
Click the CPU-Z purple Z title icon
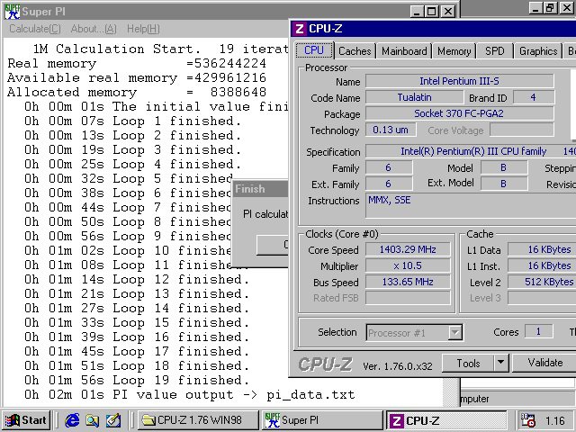coord(300,28)
